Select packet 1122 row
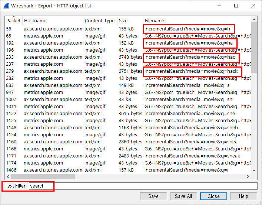The image size is (262, 205). click(x=128, y=113)
